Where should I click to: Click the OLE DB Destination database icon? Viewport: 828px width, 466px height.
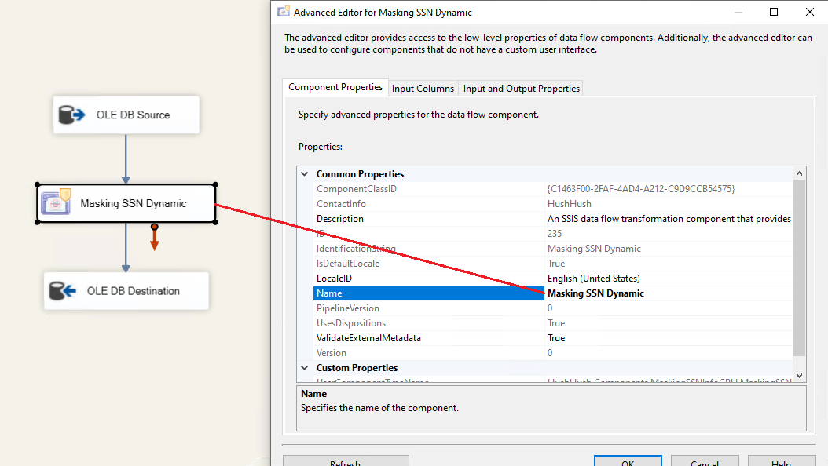coord(62,291)
